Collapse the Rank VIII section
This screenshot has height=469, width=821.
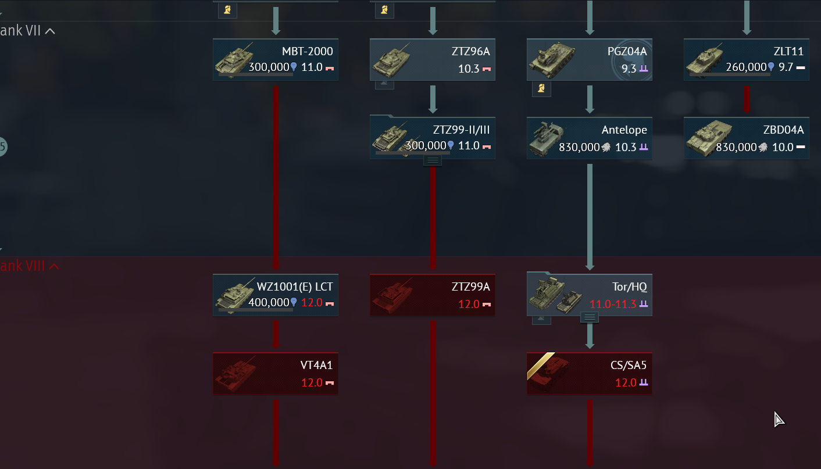click(54, 266)
